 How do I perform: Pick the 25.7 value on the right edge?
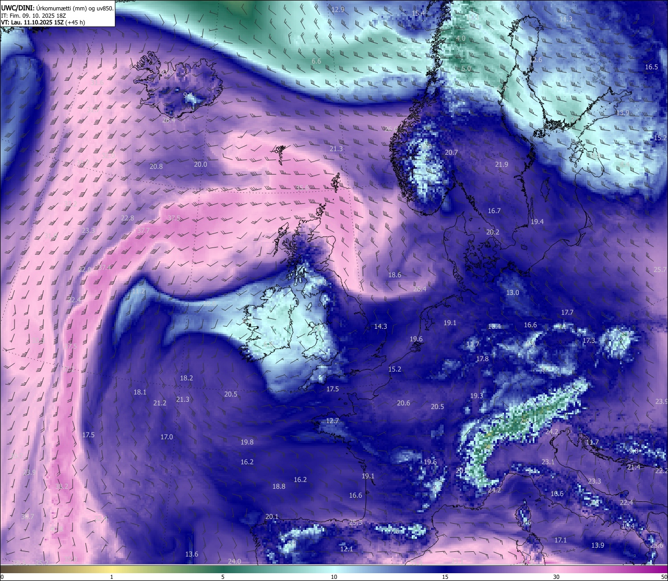pos(660,270)
